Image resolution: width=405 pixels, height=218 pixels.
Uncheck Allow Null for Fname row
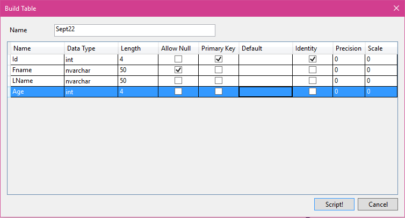click(178, 70)
